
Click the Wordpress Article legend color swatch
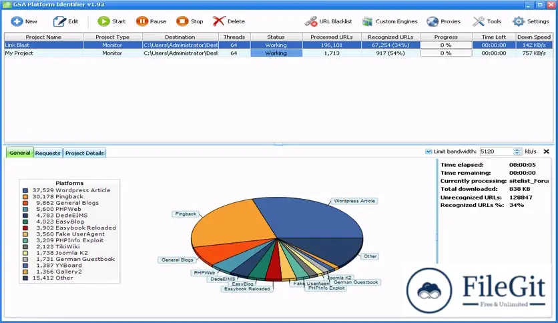coord(25,190)
